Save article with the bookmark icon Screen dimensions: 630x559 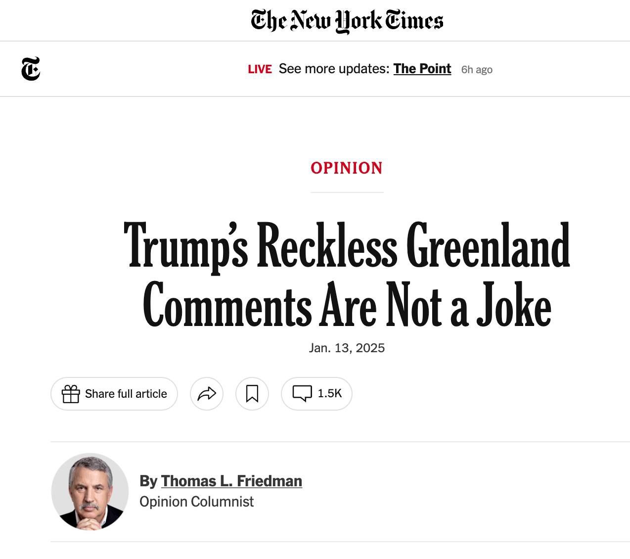[252, 394]
